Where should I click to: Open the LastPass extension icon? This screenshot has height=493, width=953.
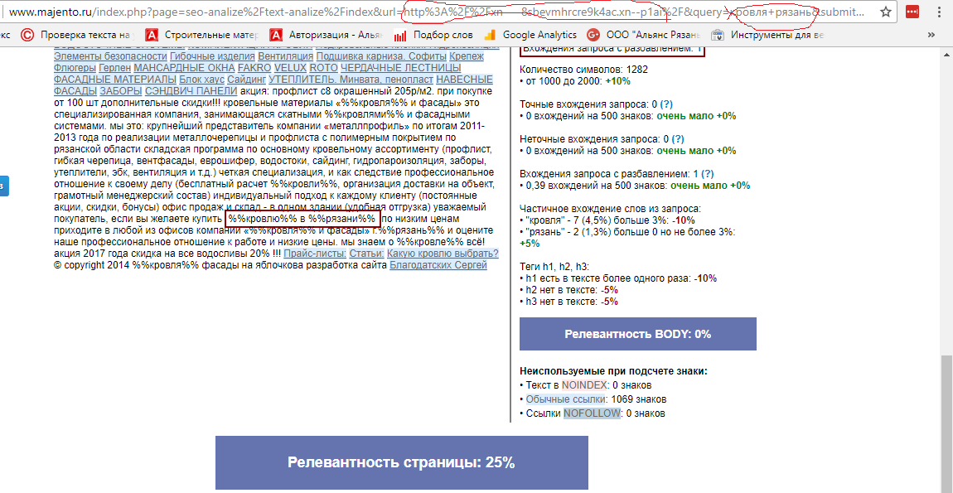tap(914, 12)
